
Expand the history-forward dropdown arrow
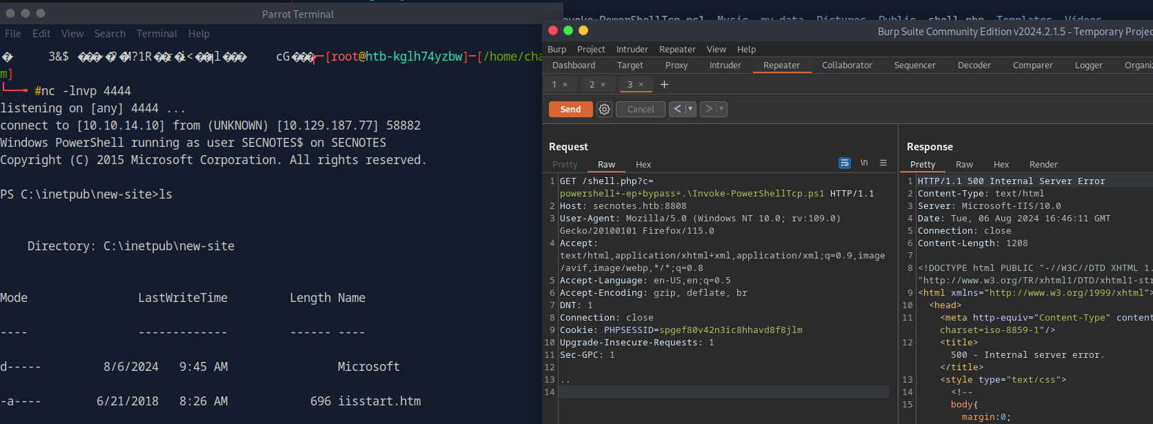pyautogui.click(x=721, y=109)
